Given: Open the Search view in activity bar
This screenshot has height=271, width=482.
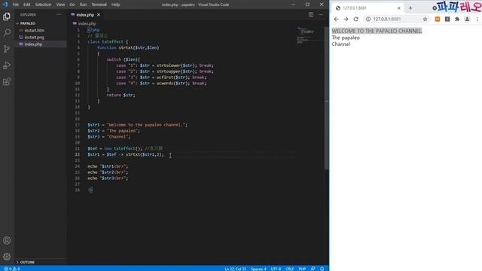Looking at the screenshot, I should point(7,32).
